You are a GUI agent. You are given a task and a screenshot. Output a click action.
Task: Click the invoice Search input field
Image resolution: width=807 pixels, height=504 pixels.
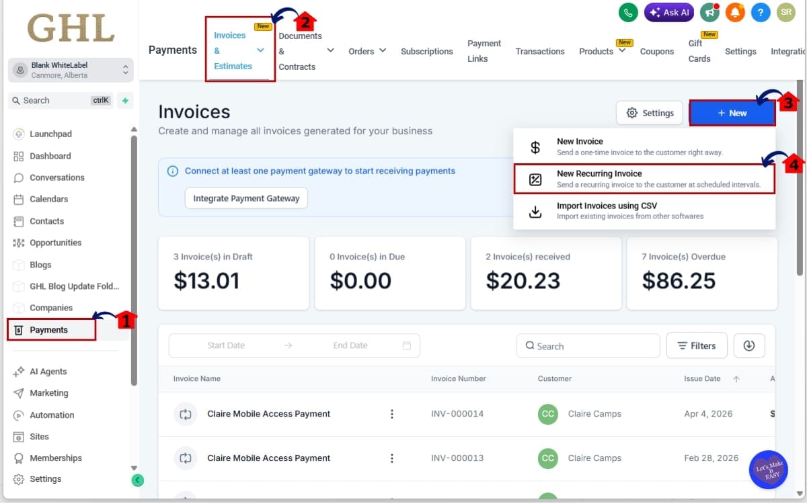pos(588,345)
